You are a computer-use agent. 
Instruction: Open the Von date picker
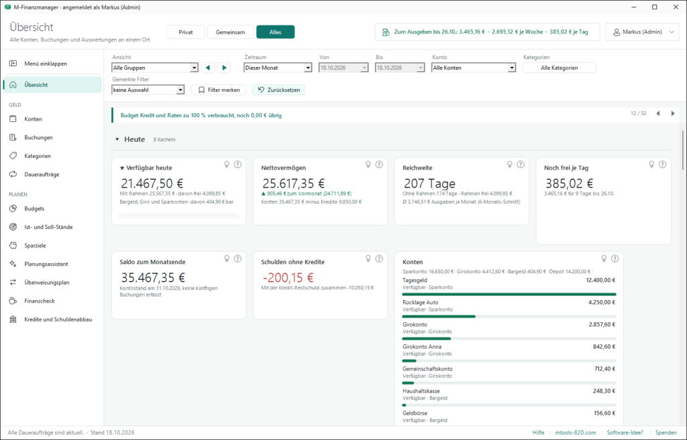coord(343,68)
